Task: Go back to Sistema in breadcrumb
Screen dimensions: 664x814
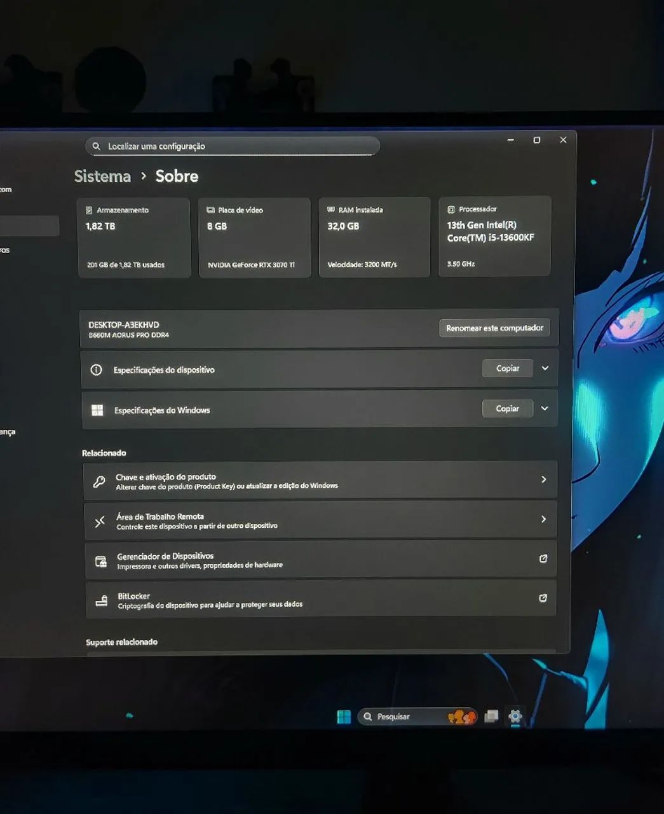Action: 102,176
